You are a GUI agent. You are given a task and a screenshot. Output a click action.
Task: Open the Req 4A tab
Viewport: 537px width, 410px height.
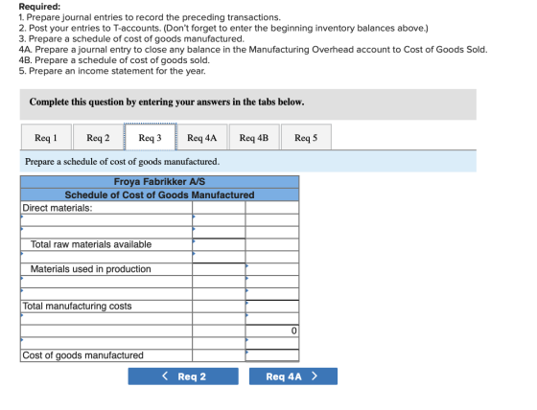tap(202, 137)
